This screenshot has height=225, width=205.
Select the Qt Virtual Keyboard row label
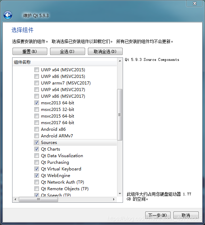tap(61, 169)
